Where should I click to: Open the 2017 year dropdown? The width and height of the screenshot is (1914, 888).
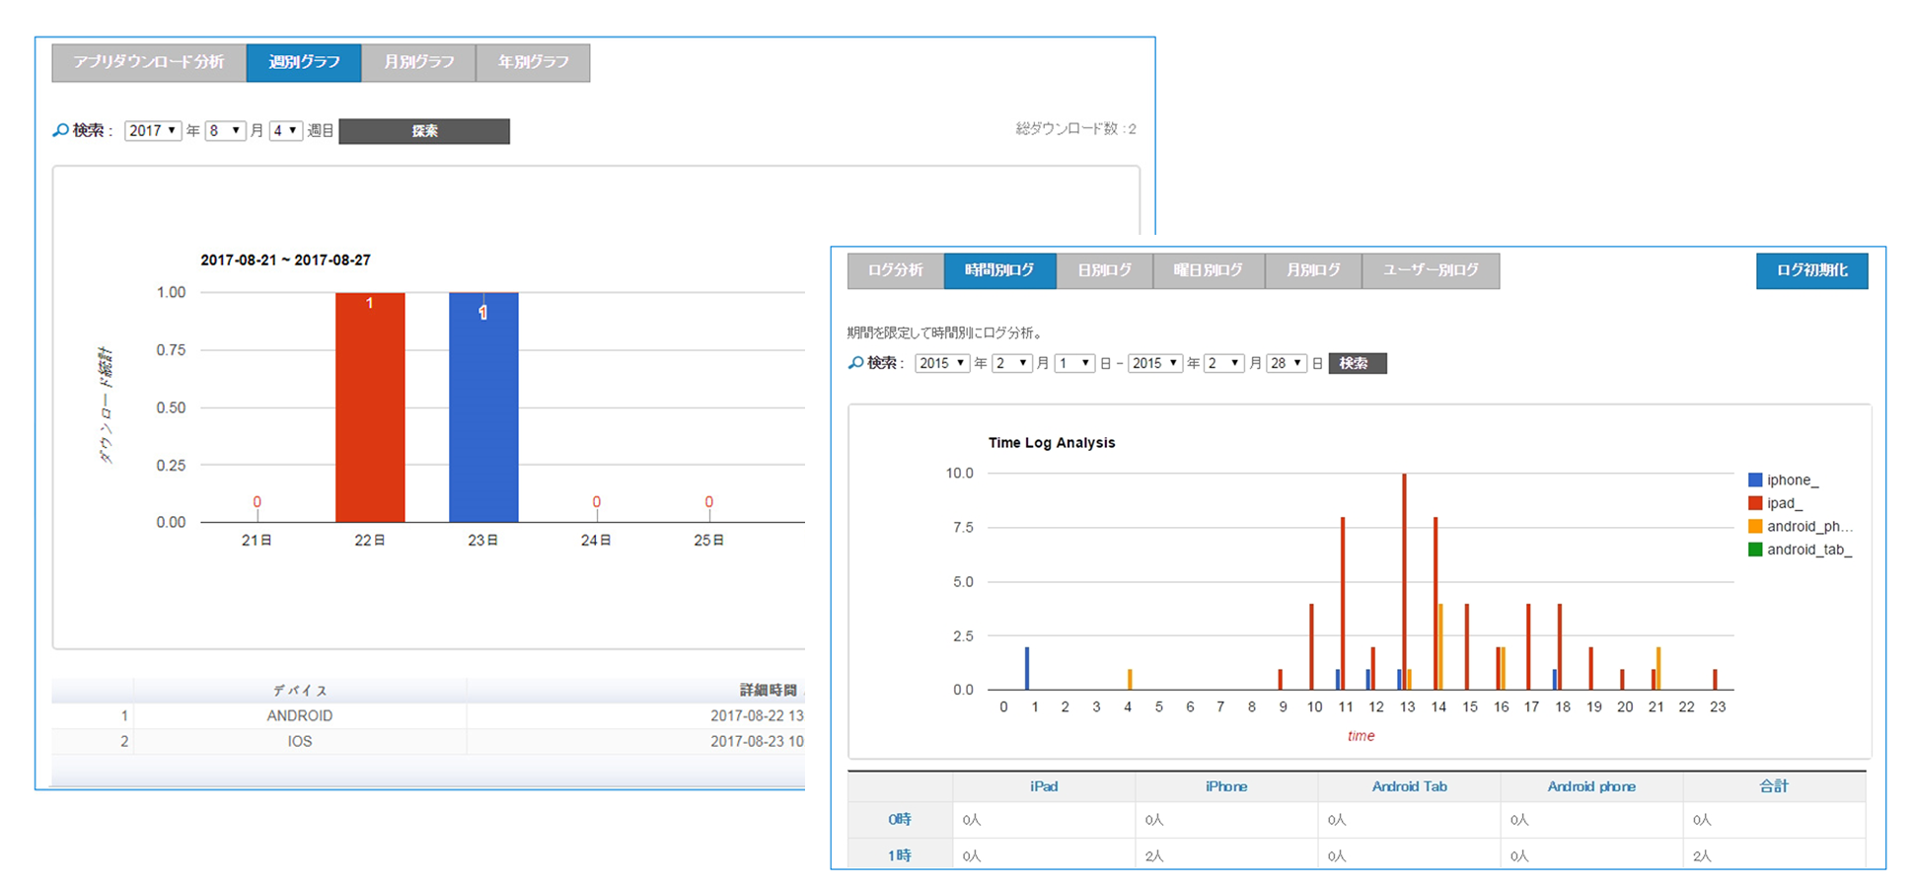coord(153,131)
